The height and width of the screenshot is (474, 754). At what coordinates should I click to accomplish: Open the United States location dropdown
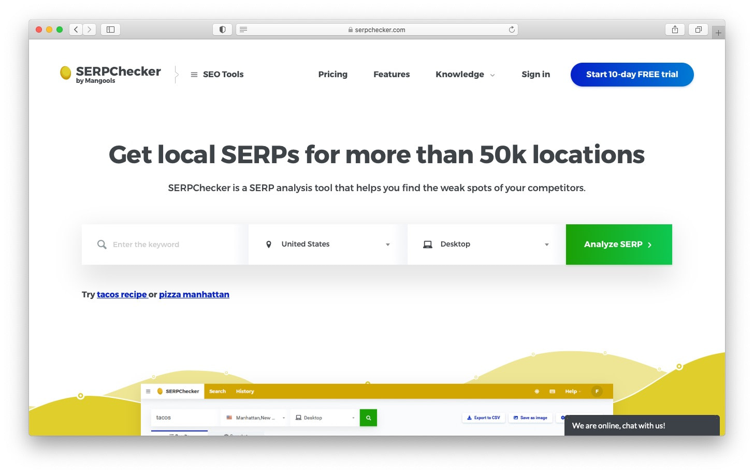tap(328, 245)
